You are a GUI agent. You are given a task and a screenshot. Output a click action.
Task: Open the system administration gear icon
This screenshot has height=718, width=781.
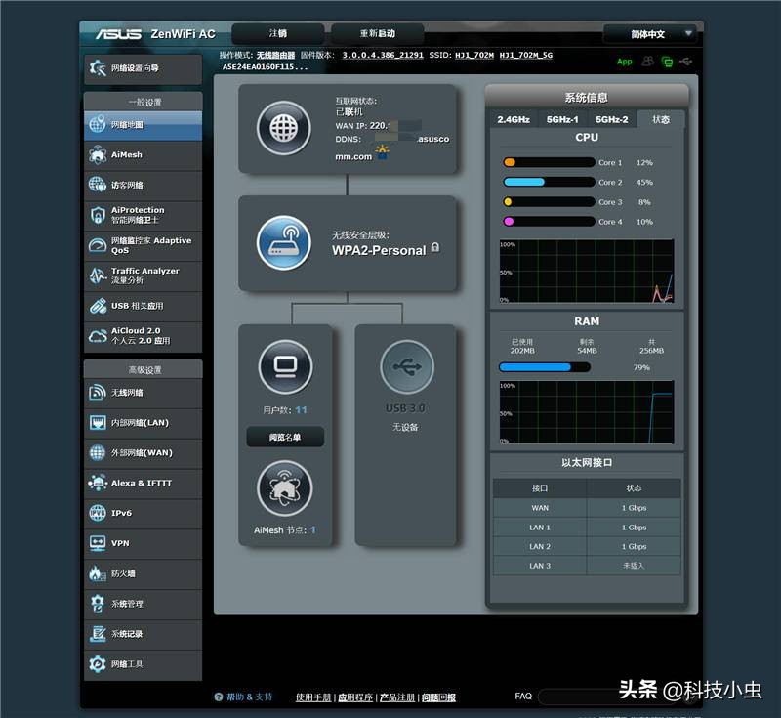pos(98,604)
